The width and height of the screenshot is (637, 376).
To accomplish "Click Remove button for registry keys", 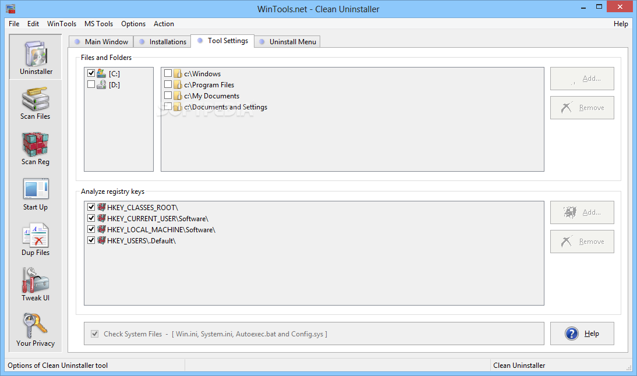I will (x=582, y=242).
